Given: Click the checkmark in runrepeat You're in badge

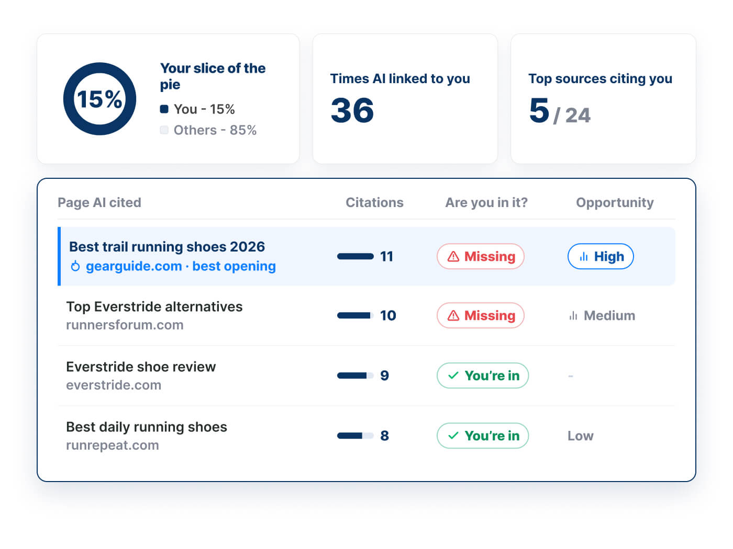Looking at the screenshot, I should [x=453, y=436].
